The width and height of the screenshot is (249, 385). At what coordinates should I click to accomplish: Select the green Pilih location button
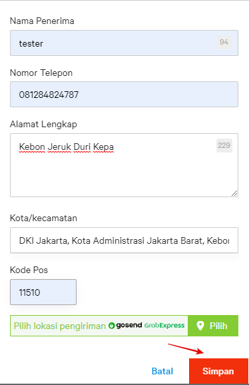pyautogui.click(x=213, y=326)
